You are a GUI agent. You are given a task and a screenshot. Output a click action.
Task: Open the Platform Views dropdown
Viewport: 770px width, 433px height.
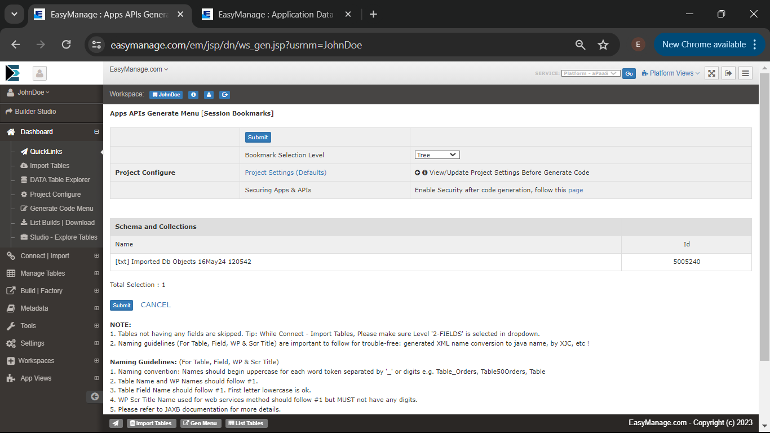click(x=671, y=73)
